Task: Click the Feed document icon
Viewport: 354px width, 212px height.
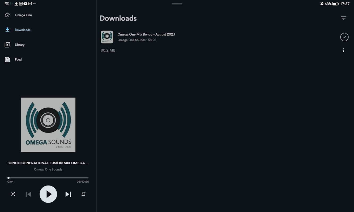Action: click(x=7, y=60)
